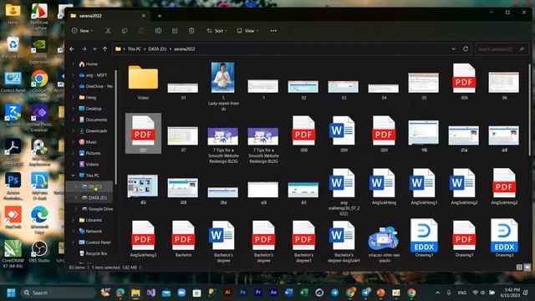This screenshot has width=535, height=301.
Task: Select the 008 PDF file
Action: point(303,134)
